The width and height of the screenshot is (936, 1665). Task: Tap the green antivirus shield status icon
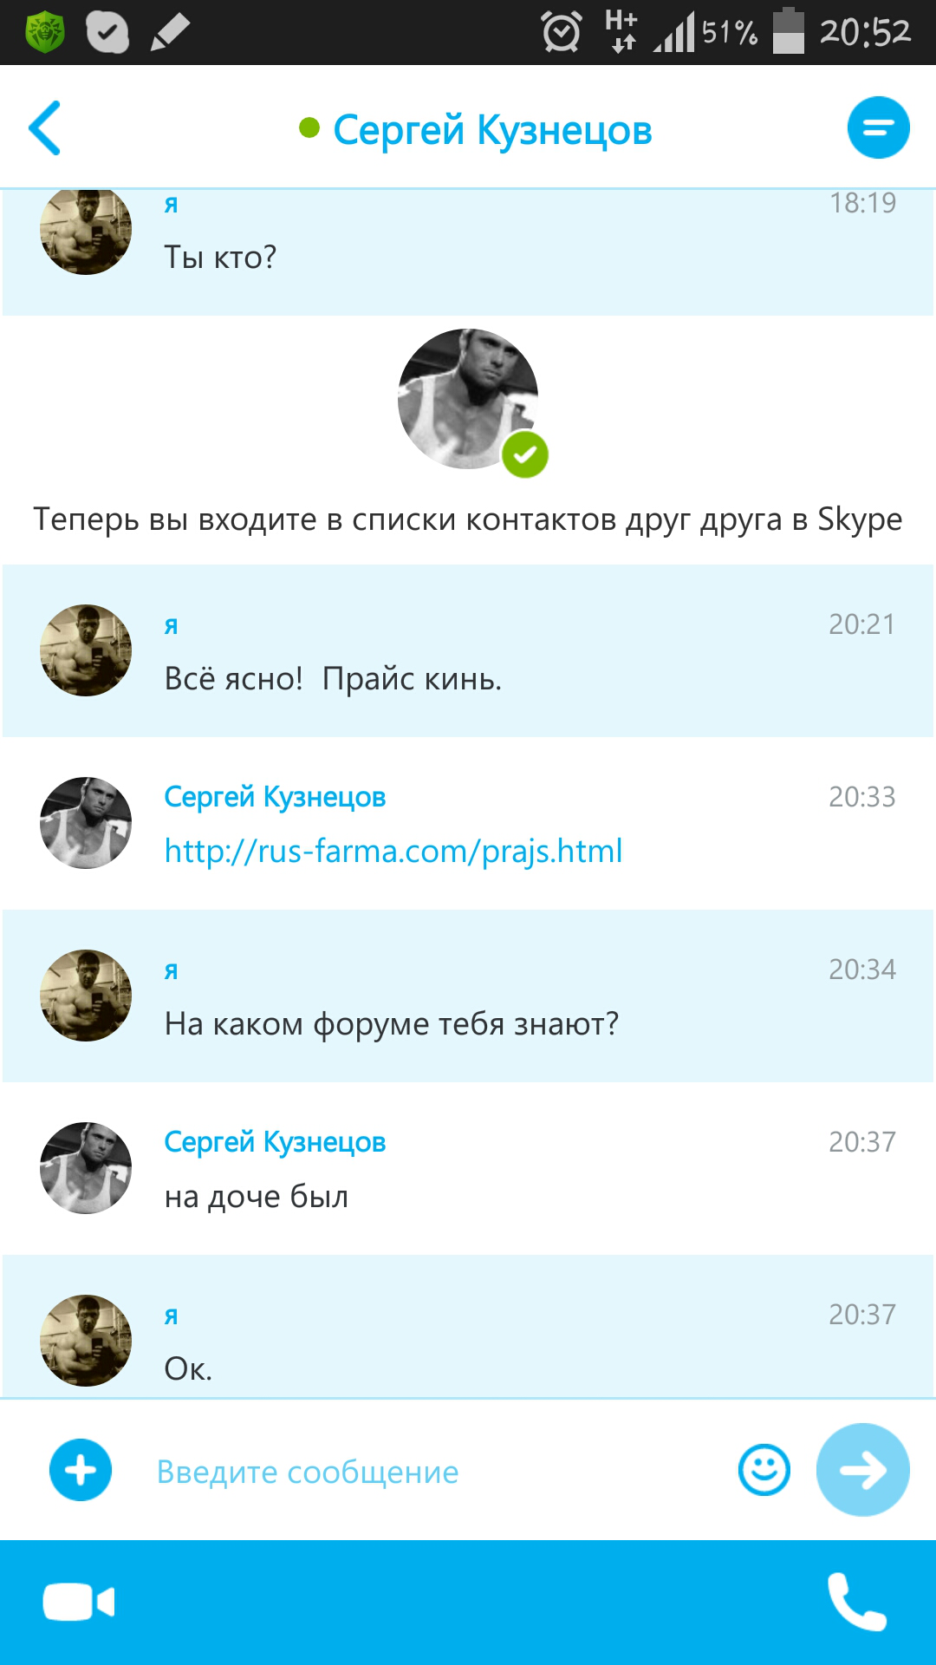tap(45, 33)
